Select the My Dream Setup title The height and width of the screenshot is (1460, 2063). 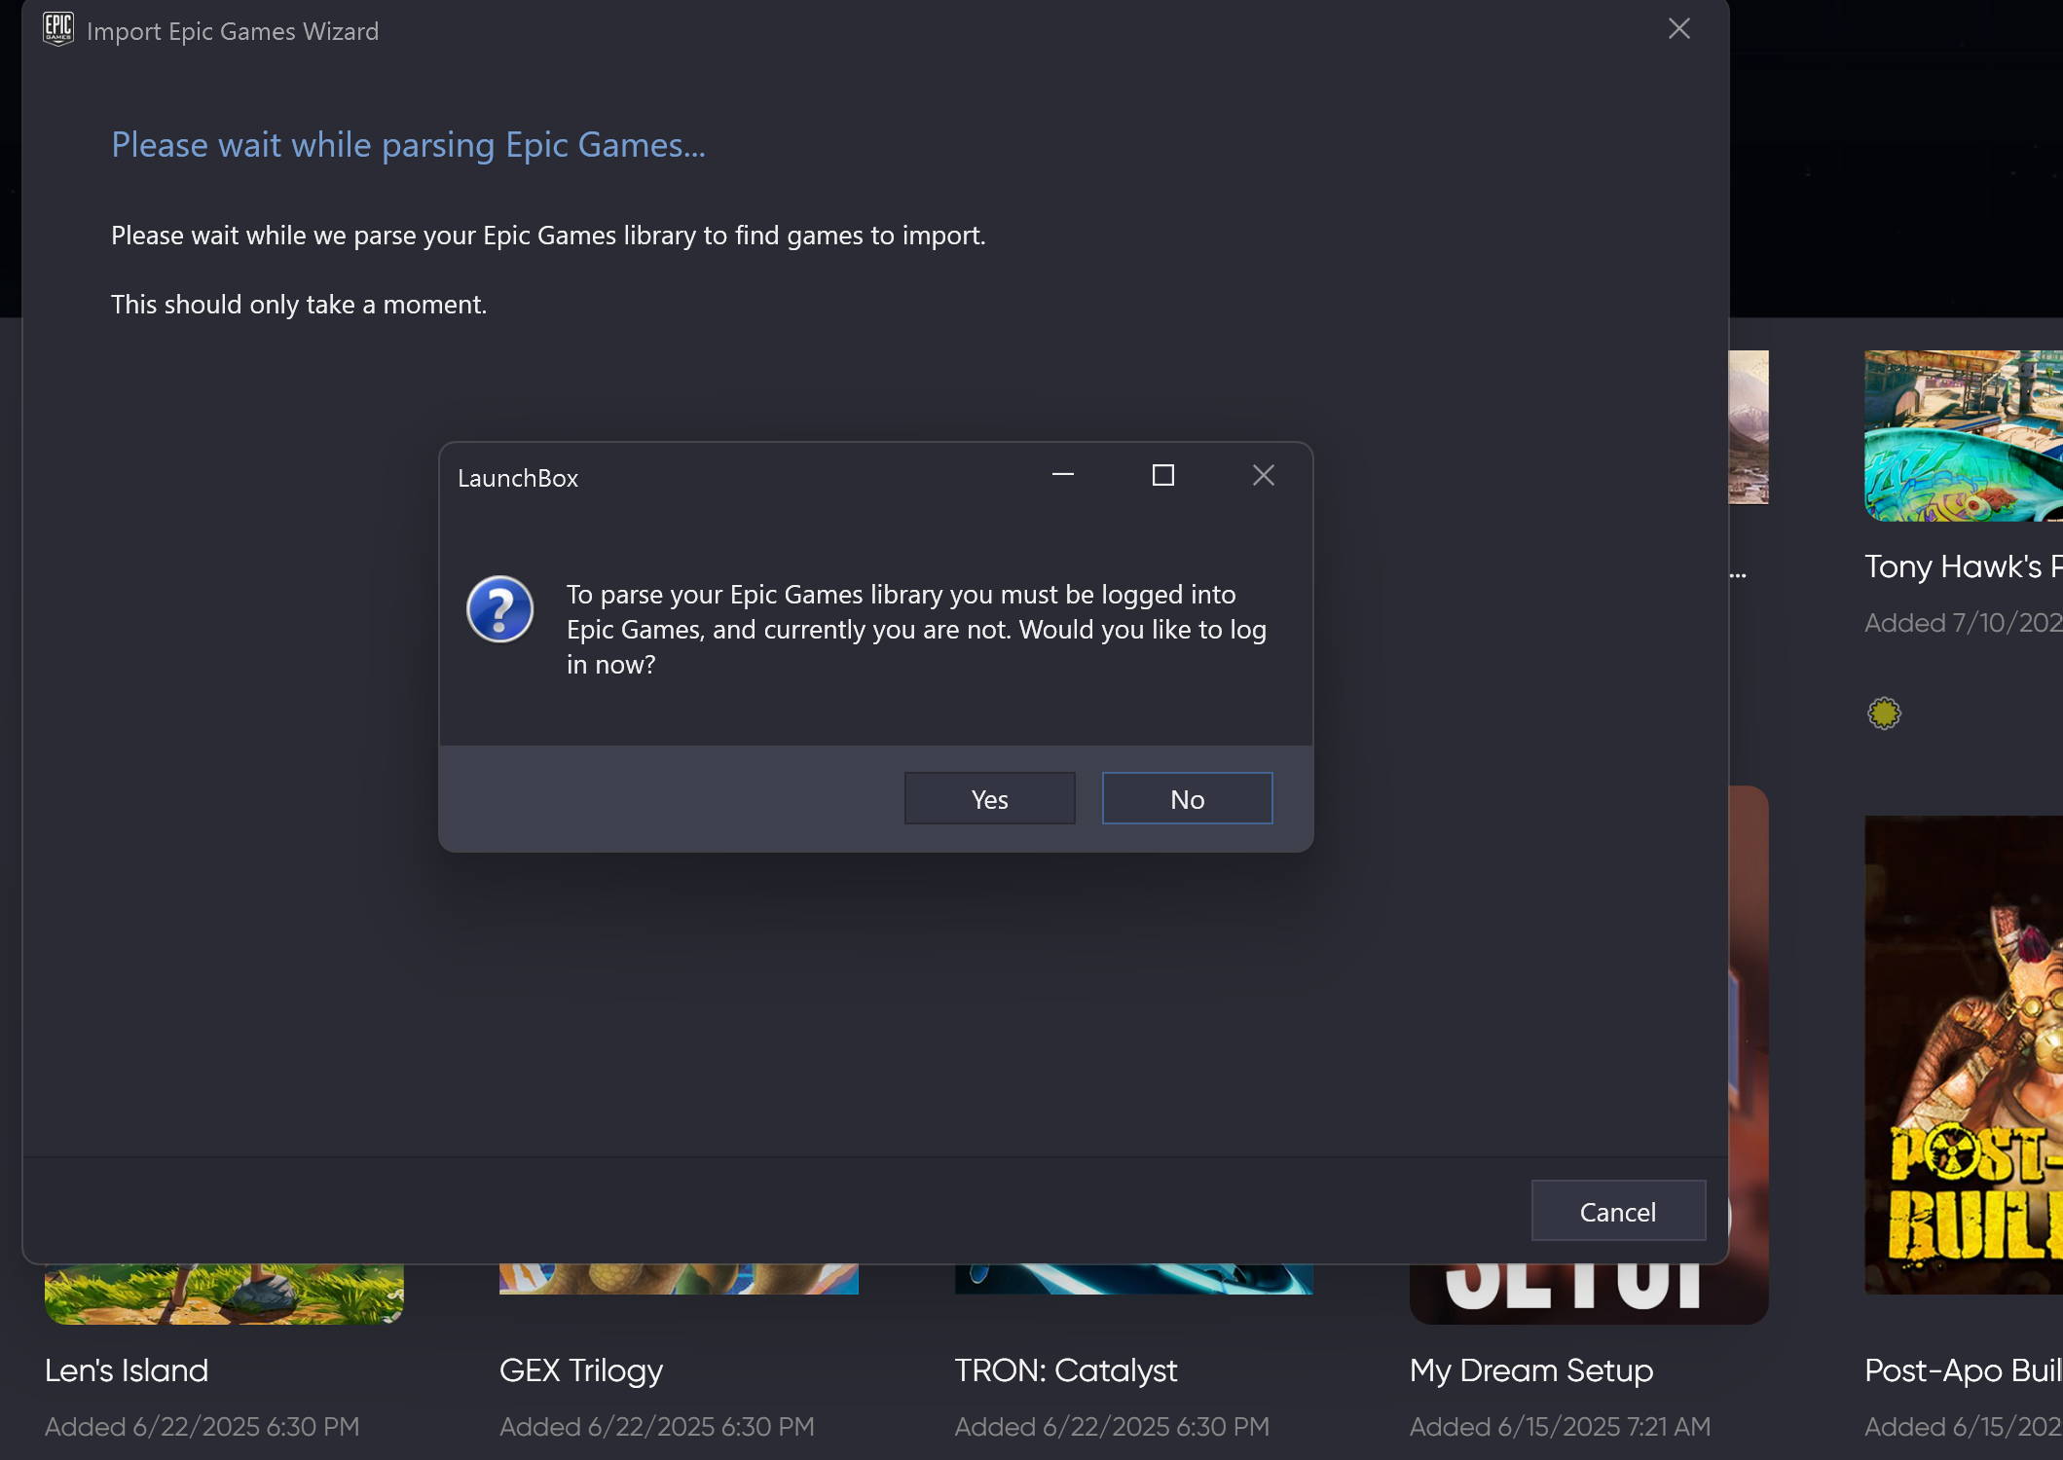(x=1531, y=1370)
